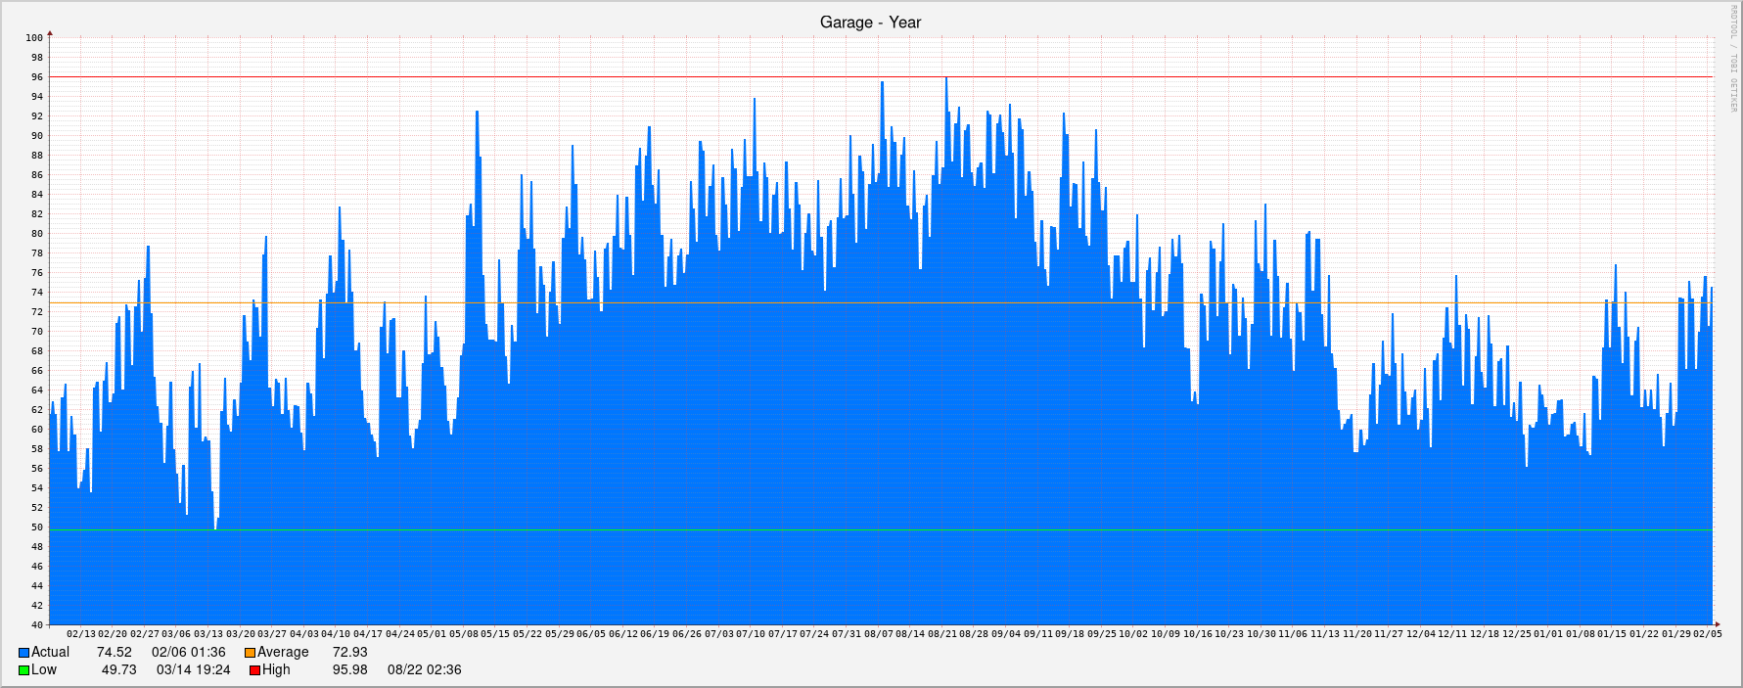Select the Actual value 74.52
1743x688 pixels.
[x=114, y=653]
